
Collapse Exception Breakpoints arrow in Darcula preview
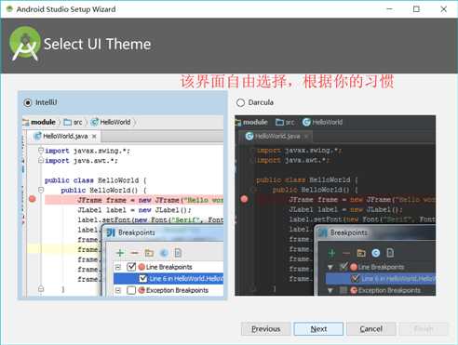click(330, 290)
